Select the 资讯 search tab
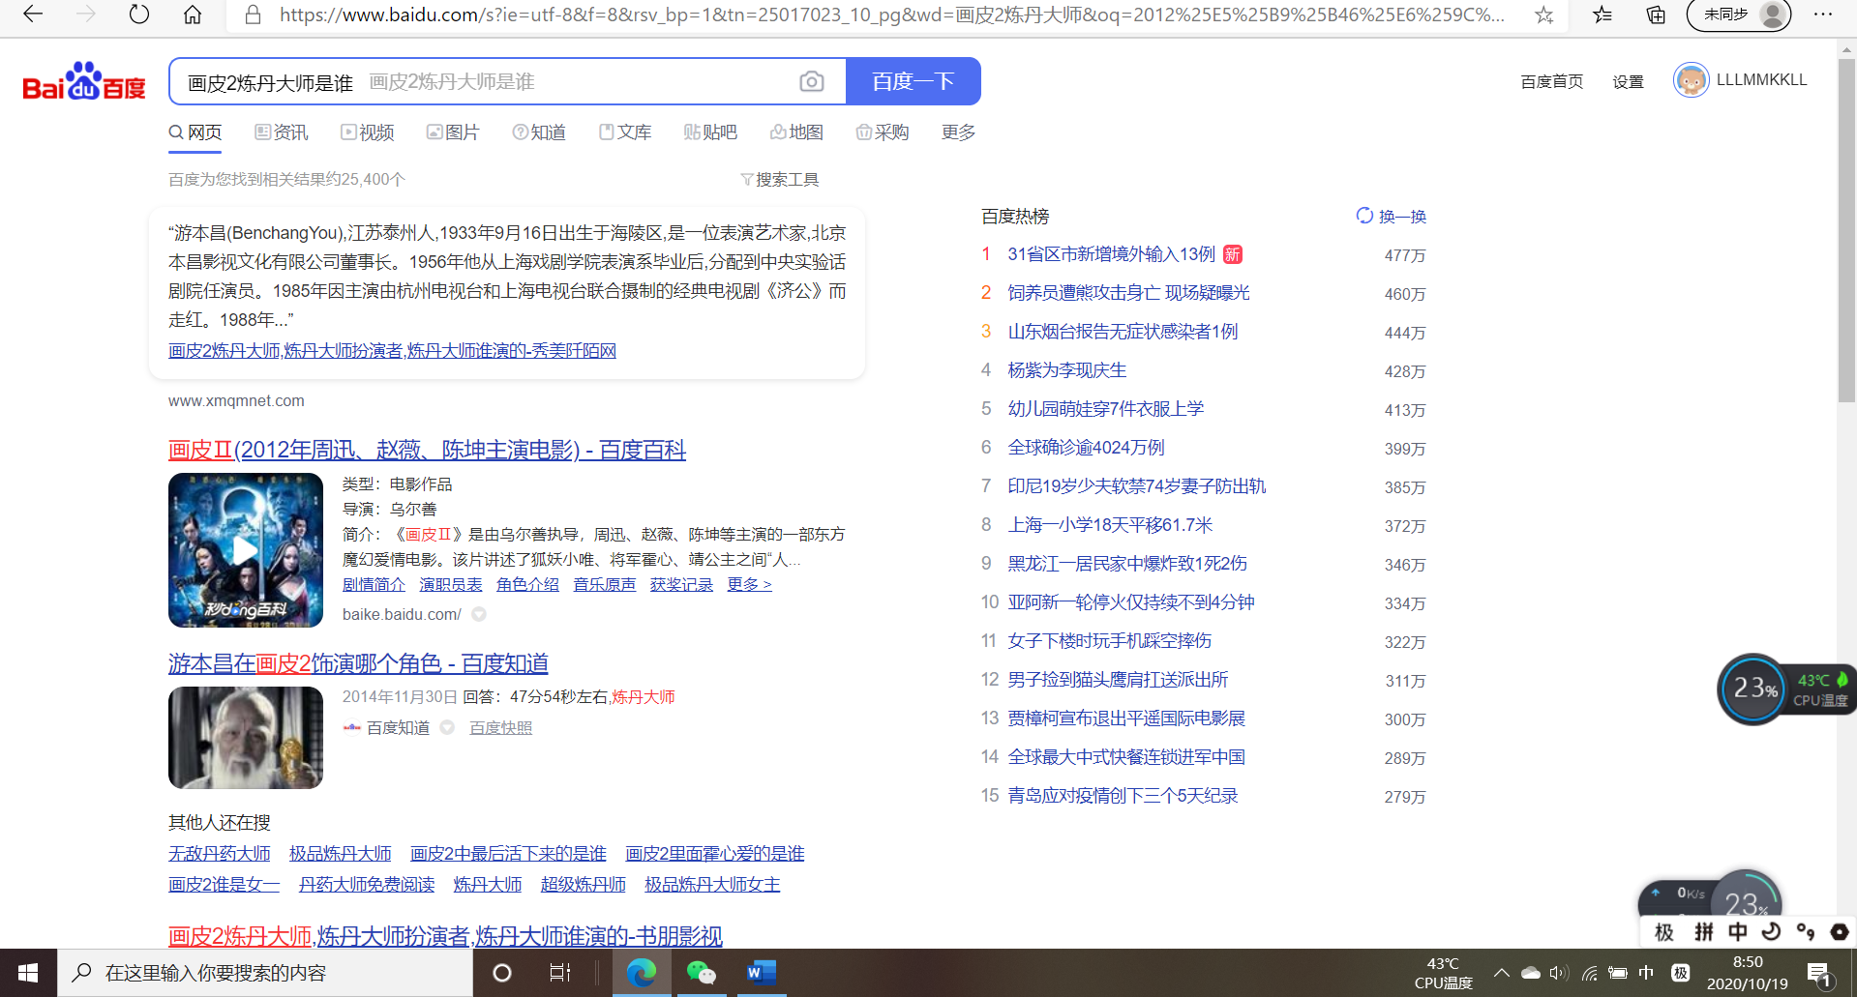 (x=282, y=132)
